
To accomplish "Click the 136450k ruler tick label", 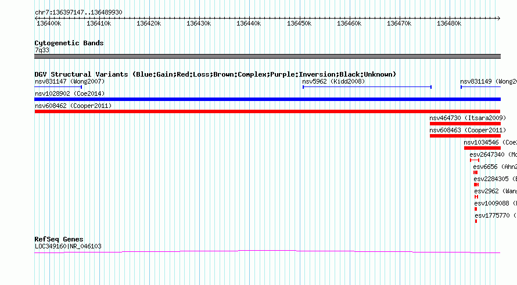I will click(x=299, y=23).
